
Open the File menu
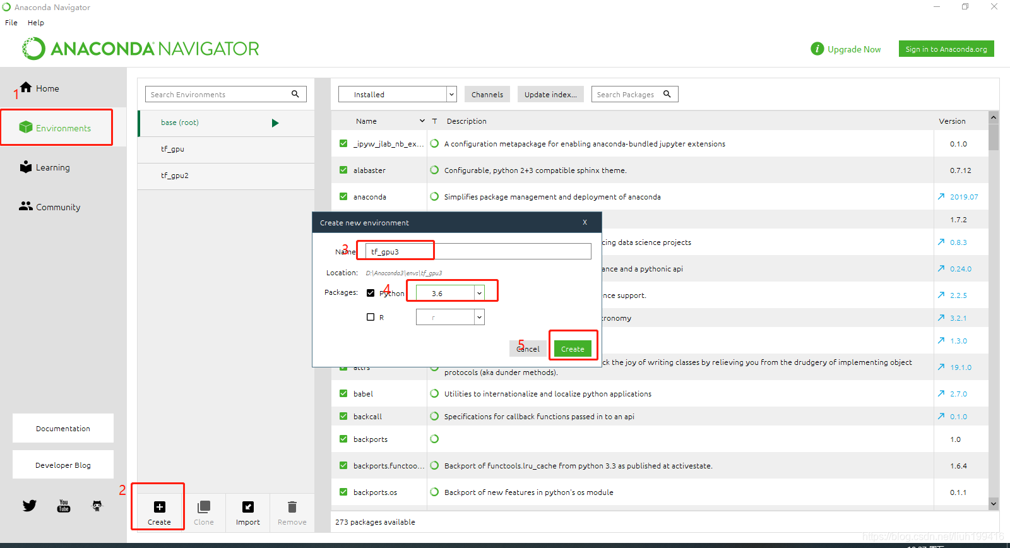point(11,22)
